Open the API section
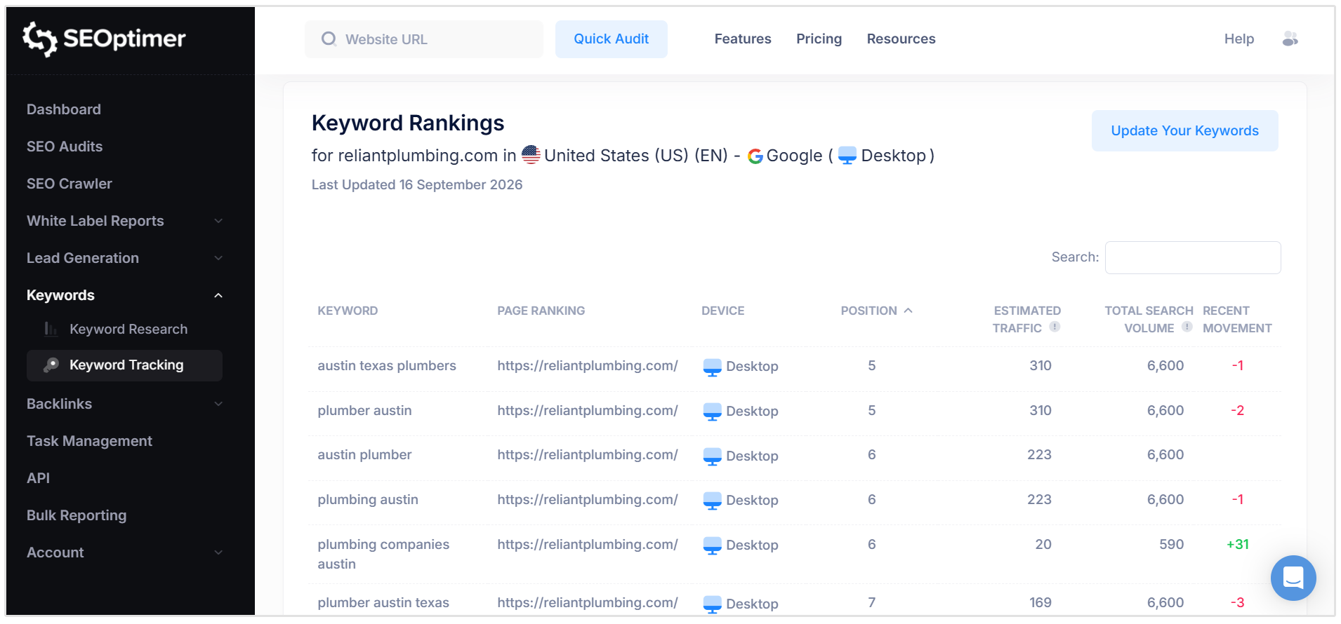 (x=38, y=478)
